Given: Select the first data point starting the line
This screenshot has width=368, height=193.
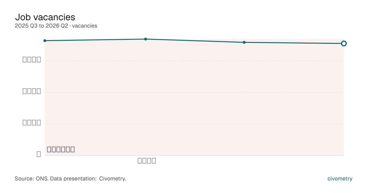Looking at the screenshot, I should pyautogui.click(x=45, y=41).
